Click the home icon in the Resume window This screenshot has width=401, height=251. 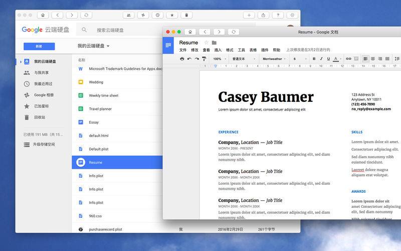[190, 32]
